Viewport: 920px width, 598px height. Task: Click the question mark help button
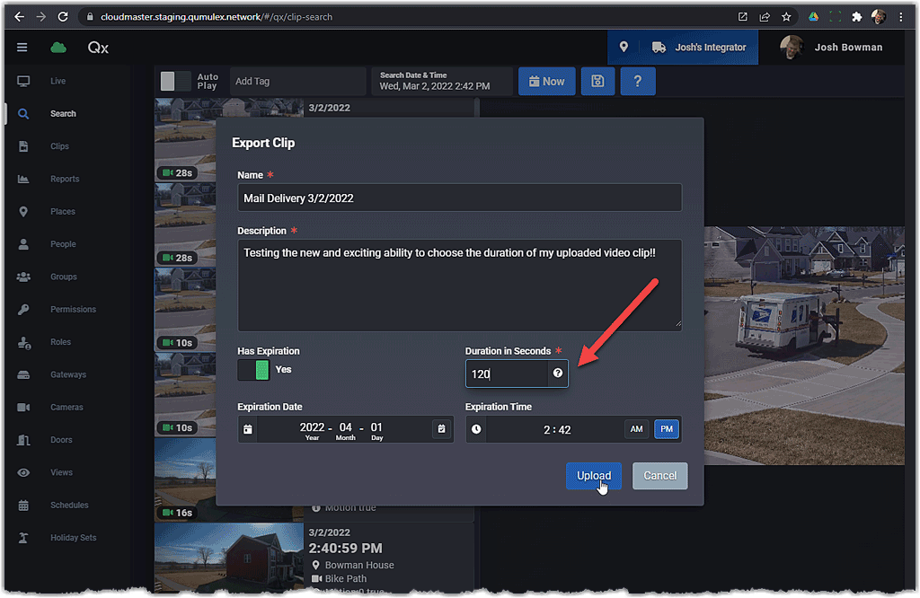638,81
